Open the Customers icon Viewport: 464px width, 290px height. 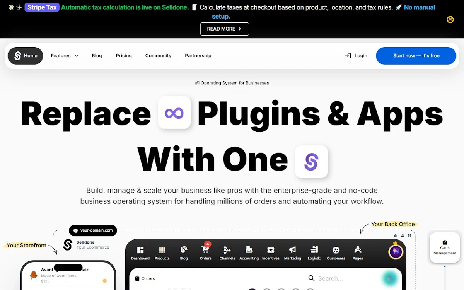point(336,250)
